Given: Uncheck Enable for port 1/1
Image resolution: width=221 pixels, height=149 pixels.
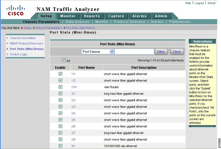Looking at the screenshot, I should pyautogui.click(x=60, y=74).
